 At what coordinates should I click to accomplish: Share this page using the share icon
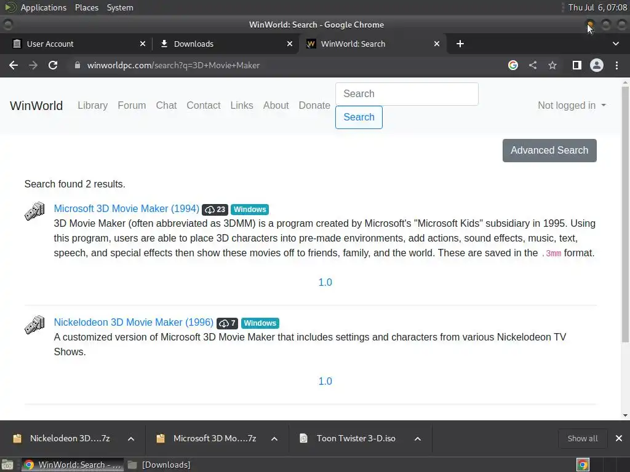click(533, 65)
